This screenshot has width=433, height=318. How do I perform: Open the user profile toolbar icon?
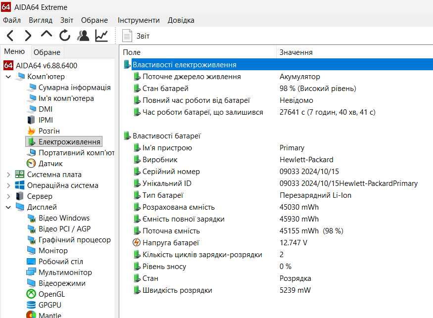(x=83, y=36)
